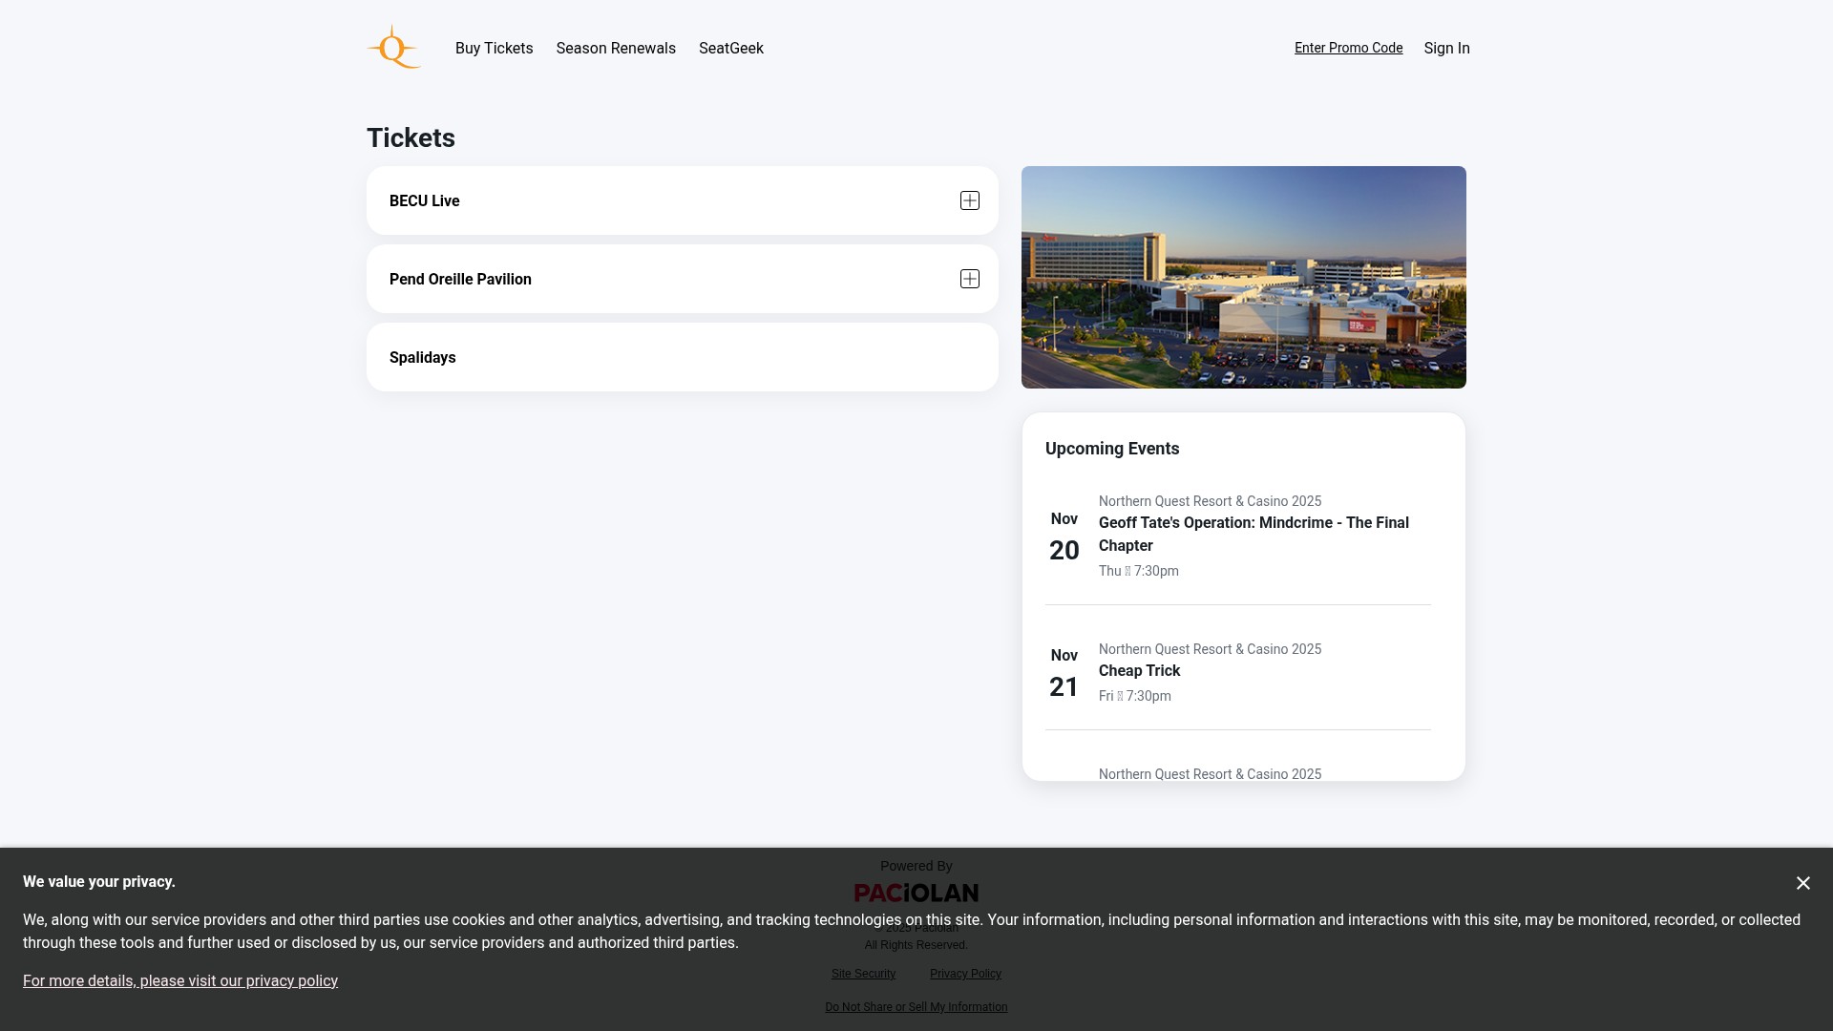This screenshot has width=1833, height=1031.
Task: Open Geoff Tate's Operation: Mindcrime event
Action: coord(1254,534)
